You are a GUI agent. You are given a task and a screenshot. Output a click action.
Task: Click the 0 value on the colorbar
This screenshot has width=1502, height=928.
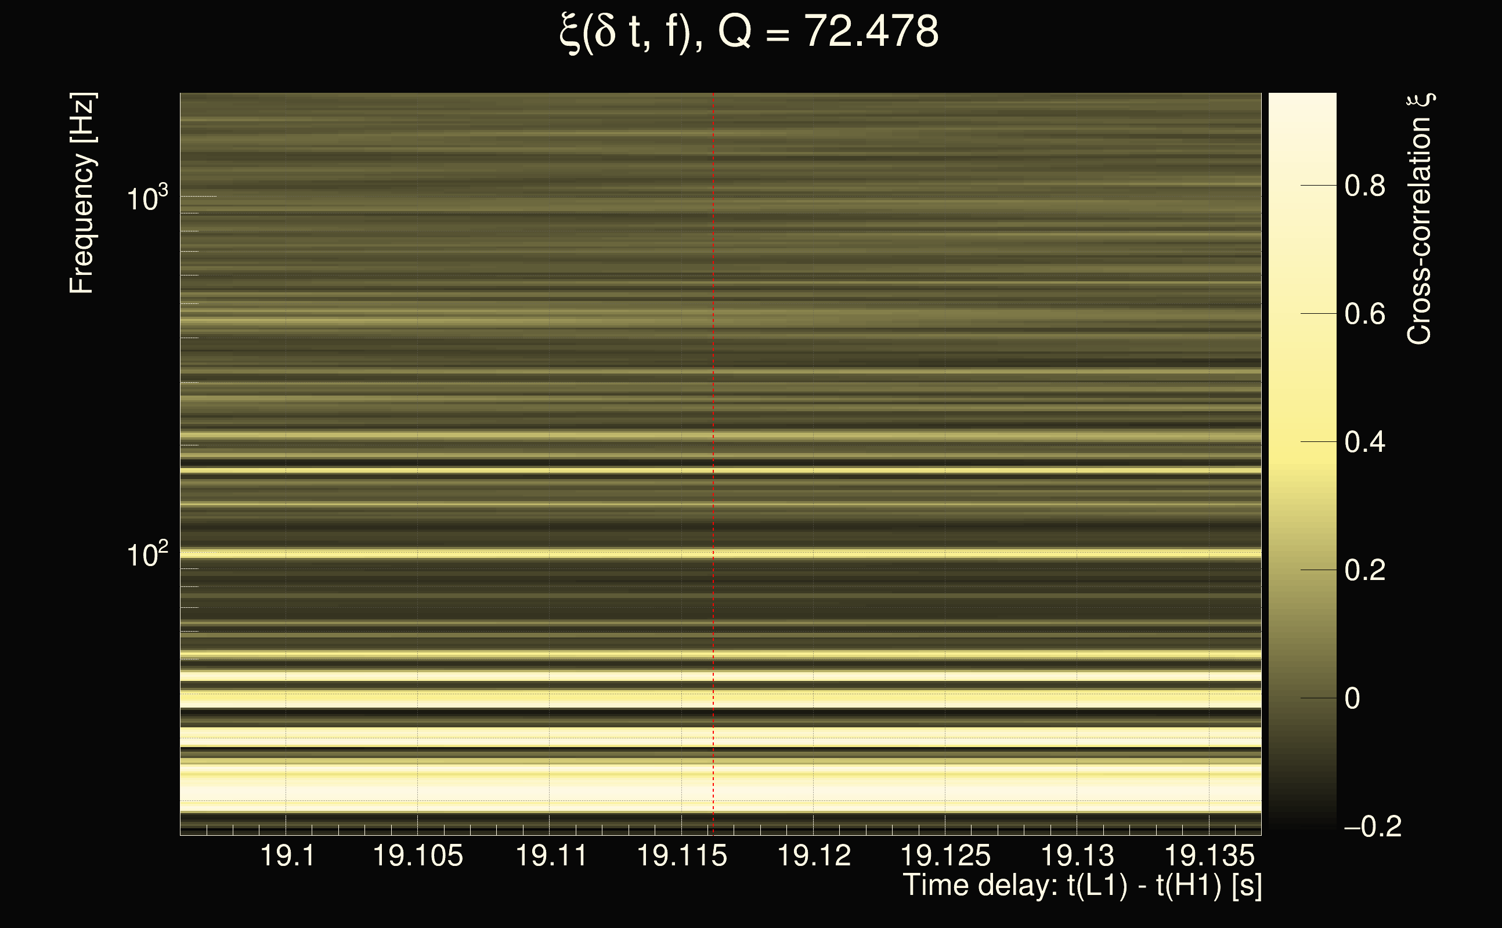click(x=1352, y=698)
